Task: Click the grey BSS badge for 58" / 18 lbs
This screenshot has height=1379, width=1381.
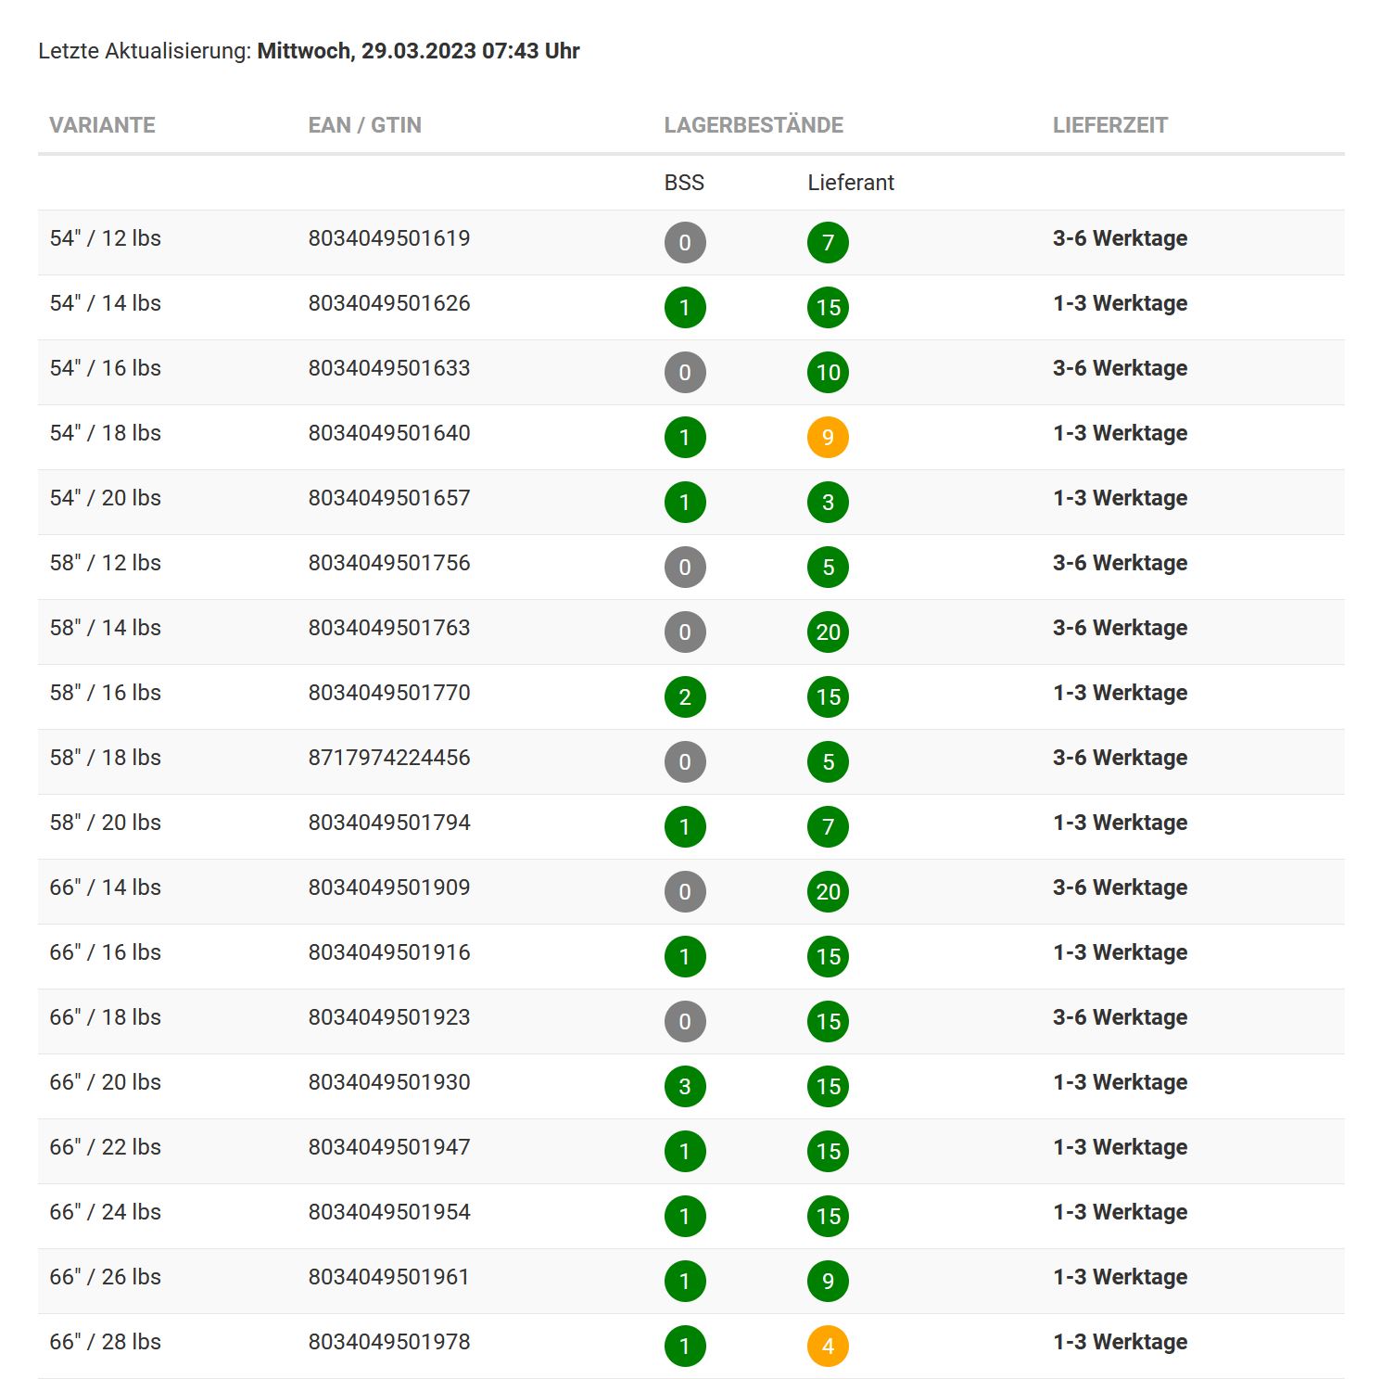Action: [685, 761]
